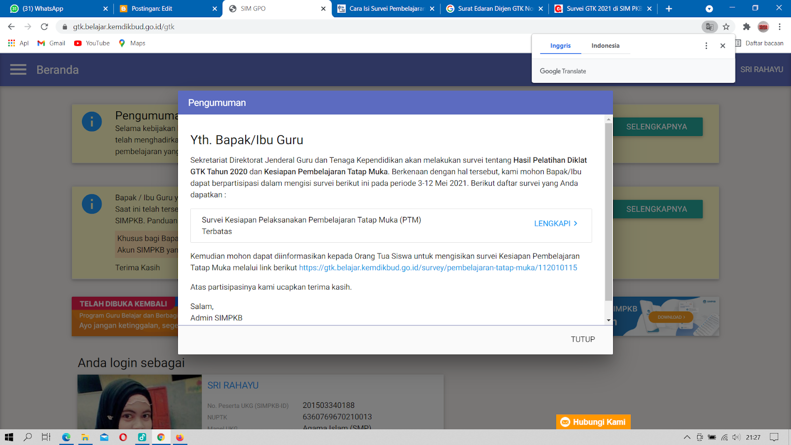This screenshot has height=445, width=791.
Task: Switch to the Survei GTK 2021 tab
Action: point(604,8)
